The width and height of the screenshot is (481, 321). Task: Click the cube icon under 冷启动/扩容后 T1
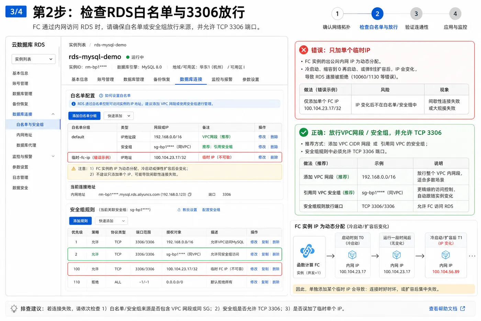(446, 255)
